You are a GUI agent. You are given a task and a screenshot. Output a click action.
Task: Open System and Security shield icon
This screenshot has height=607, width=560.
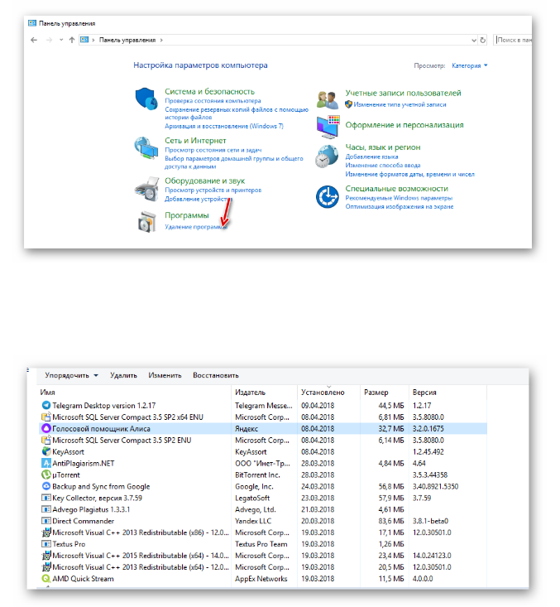(146, 99)
